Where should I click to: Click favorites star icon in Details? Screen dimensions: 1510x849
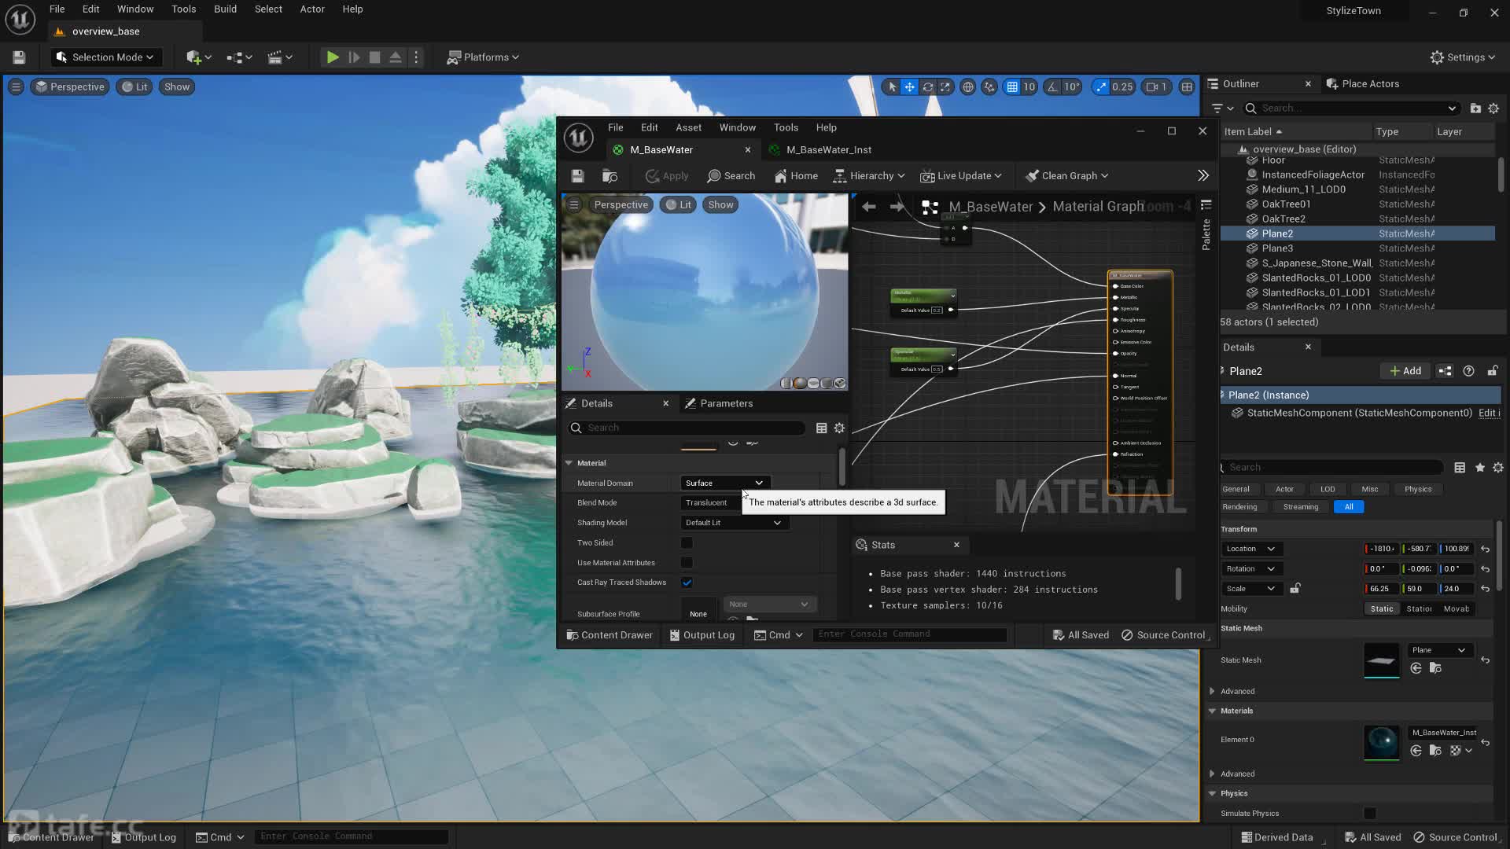point(1479,469)
